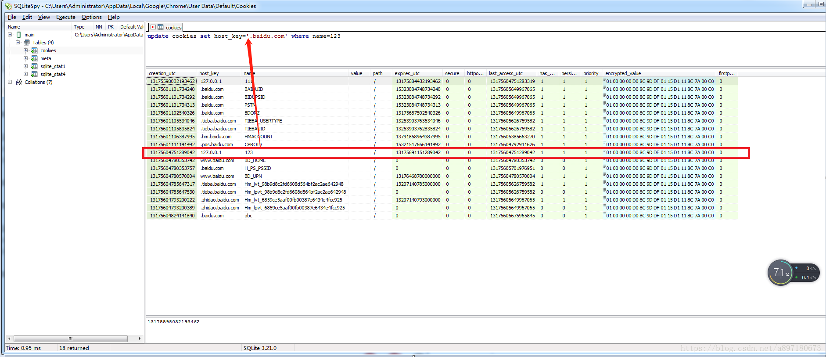Select sqlite_stat4 in the schema tree

click(x=53, y=74)
